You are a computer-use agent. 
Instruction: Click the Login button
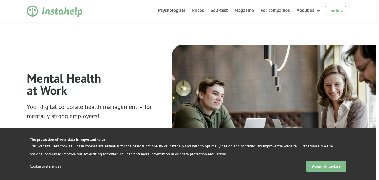[335, 11]
